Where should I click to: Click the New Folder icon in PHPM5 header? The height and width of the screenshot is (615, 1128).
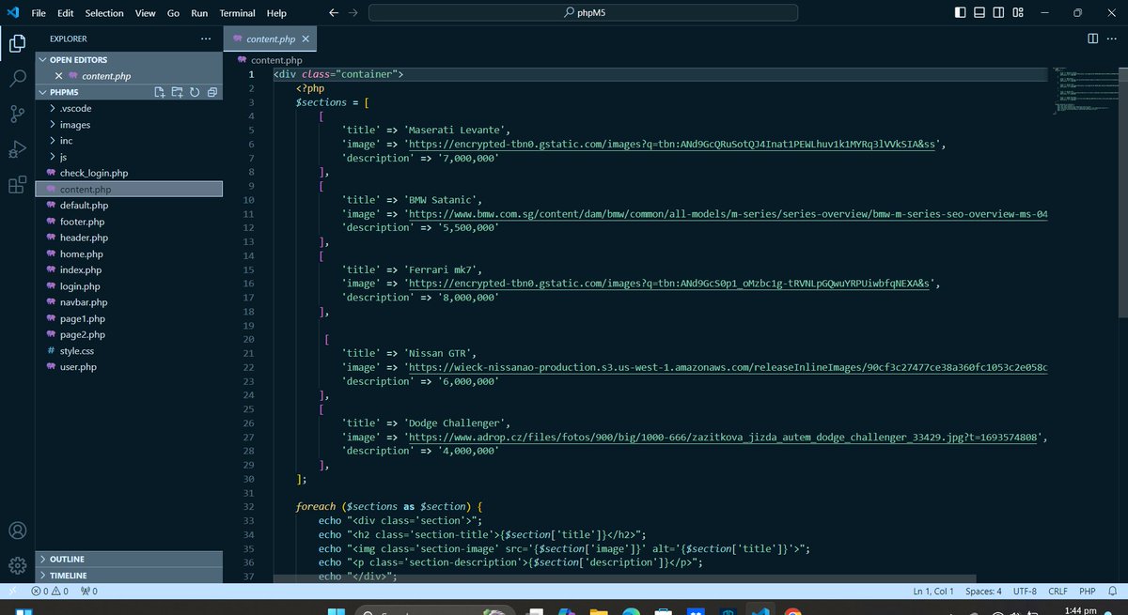[177, 92]
